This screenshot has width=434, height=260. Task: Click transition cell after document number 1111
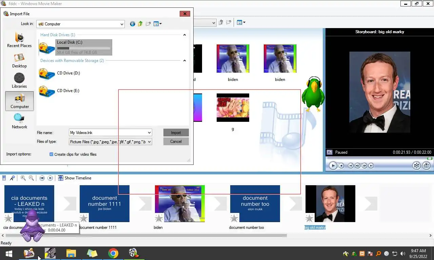click(145, 203)
